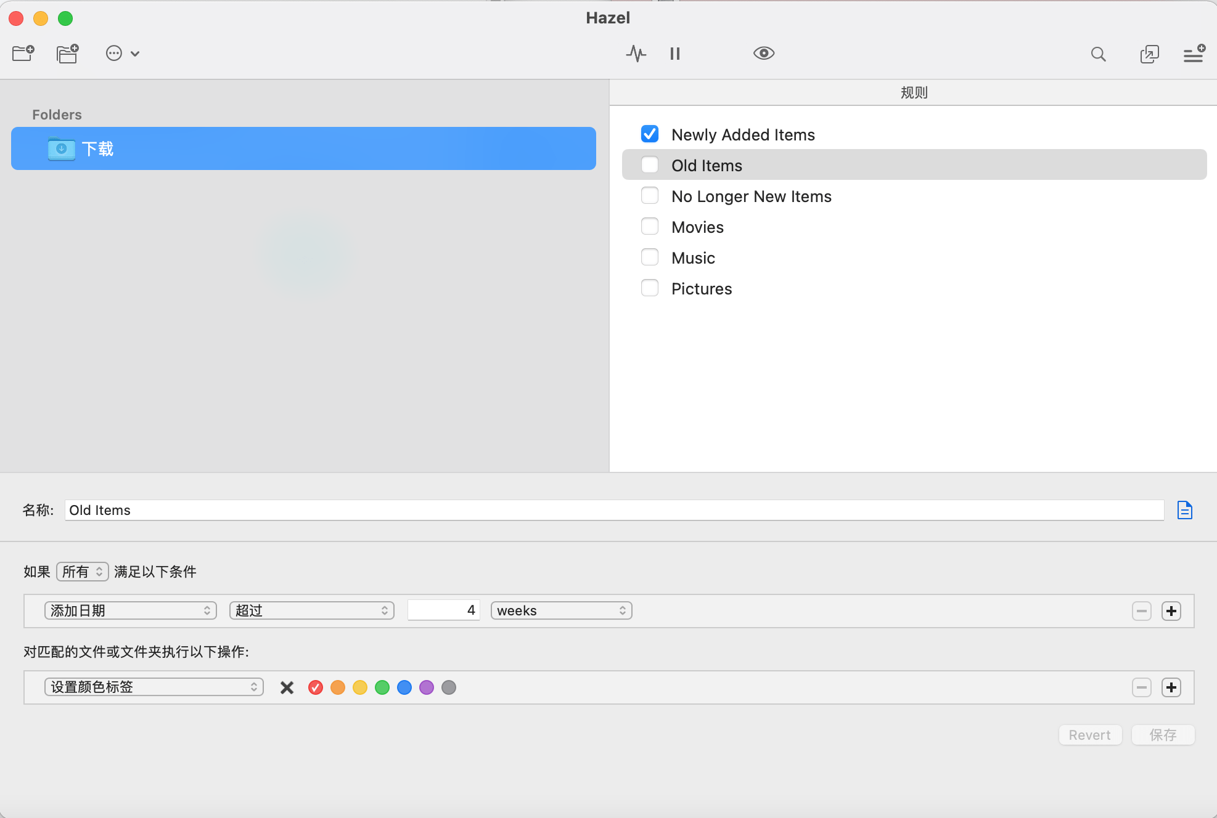Click the add folder group icon
The height and width of the screenshot is (818, 1217).
pos(68,54)
